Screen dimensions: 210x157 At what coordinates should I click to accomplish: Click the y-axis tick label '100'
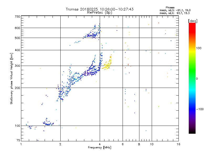tap(17, 126)
